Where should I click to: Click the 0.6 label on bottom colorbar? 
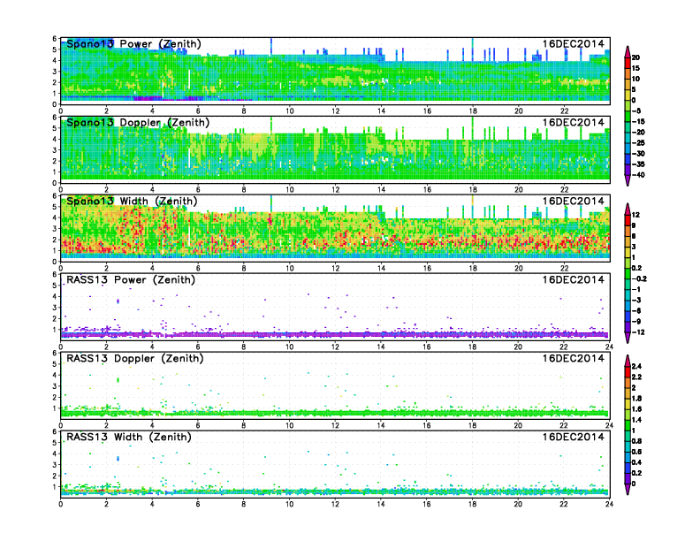(636, 452)
